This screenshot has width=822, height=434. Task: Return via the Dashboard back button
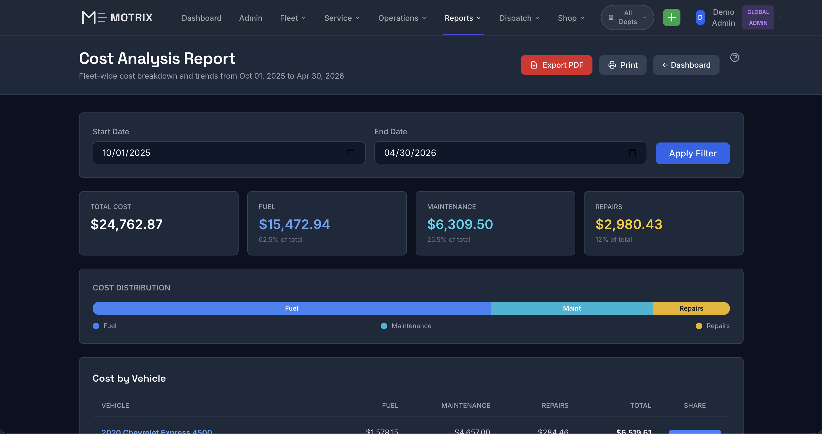click(686, 65)
